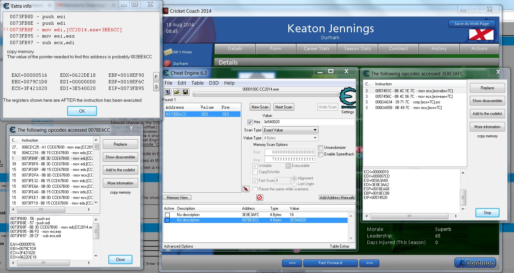Viewport: 514px width, 273px height.
Task: Click the F floating point registers button
Action: [156, 77]
